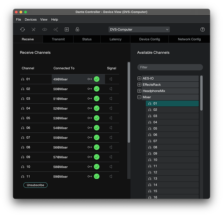Collapse the Mixer device tree
The height and width of the screenshot is (216, 223).
[x=139, y=97]
